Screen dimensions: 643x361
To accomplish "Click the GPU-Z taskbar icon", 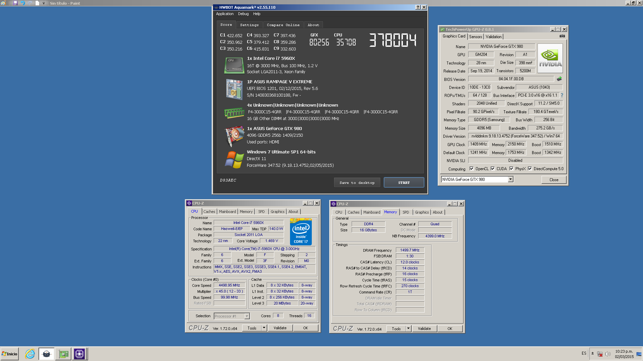I will point(63,354).
